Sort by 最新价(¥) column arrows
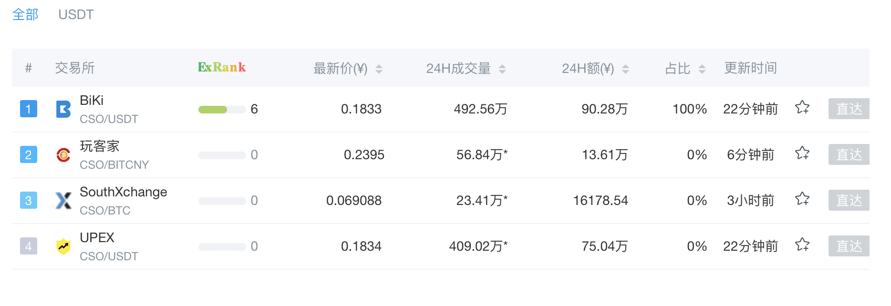 click(x=379, y=69)
